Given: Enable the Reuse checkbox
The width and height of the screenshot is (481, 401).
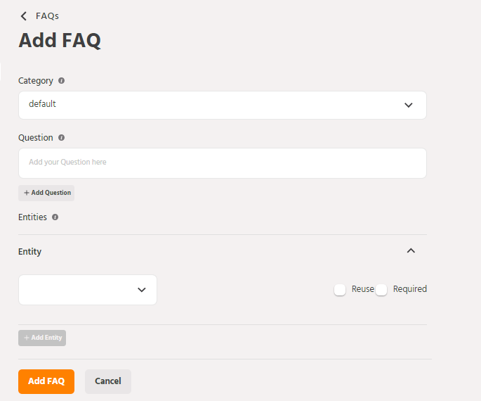Looking at the screenshot, I should coord(340,289).
